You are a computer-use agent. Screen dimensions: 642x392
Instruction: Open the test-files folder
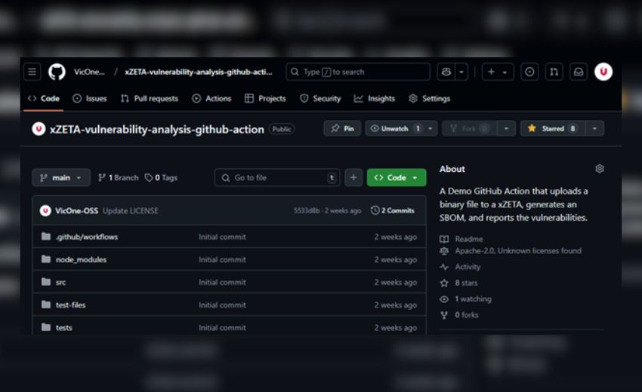point(70,305)
